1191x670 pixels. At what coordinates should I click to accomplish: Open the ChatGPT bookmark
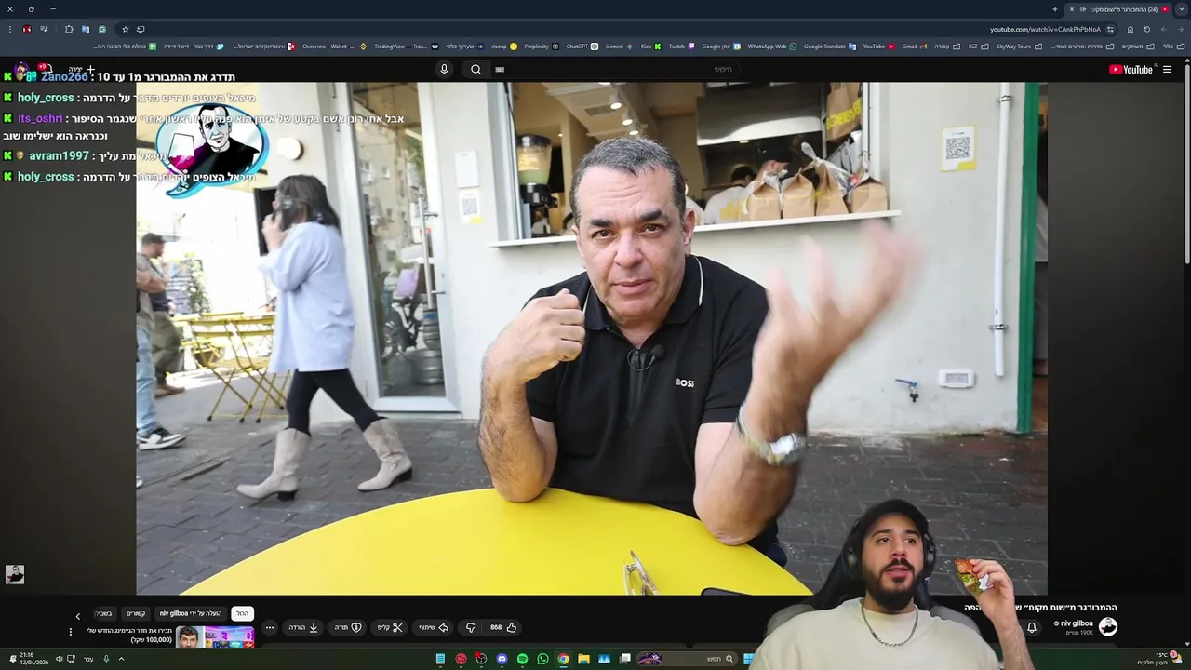pyautogui.click(x=582, y=47)
